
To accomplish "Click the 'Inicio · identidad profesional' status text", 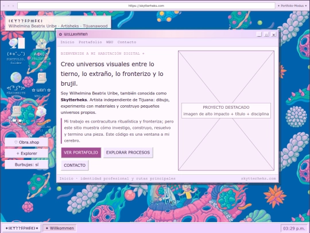I will click(x=118, y=178).
